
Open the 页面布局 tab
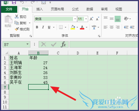pyautogui.click(x=57, y=9)
